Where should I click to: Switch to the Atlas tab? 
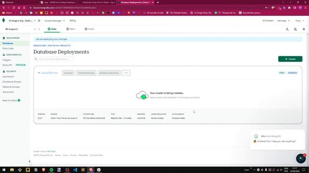coord(52,29)
